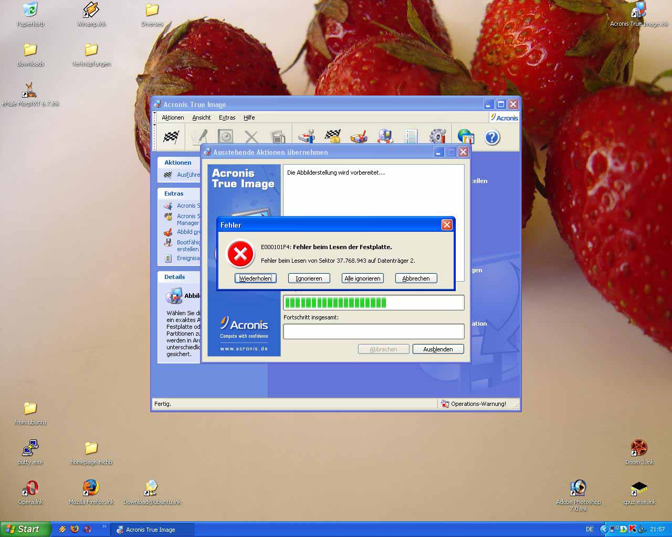672x537 pixels.
Task: Click the www.acronis.de text in the banner
Action: pyautogui.click(x=244, y=349)
